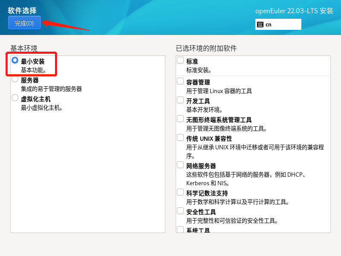Toggle the 传统 UNIX 兼容性 checkbox
The image size is (341, 256).
[x=180, y=137]
